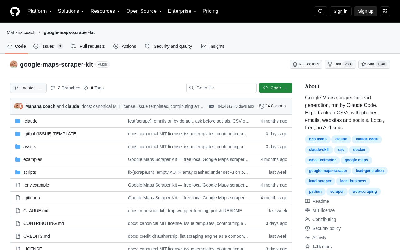Image resolution: width=400 pixels, height=250 pixels.
Task: Expand the Resources menu
Action: (105, 11)
